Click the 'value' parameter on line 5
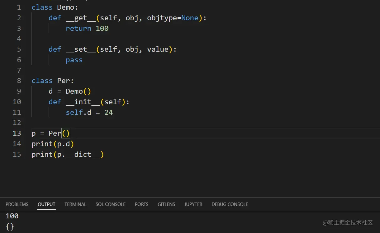Screen dimensions: 380x233 (158, 49)
